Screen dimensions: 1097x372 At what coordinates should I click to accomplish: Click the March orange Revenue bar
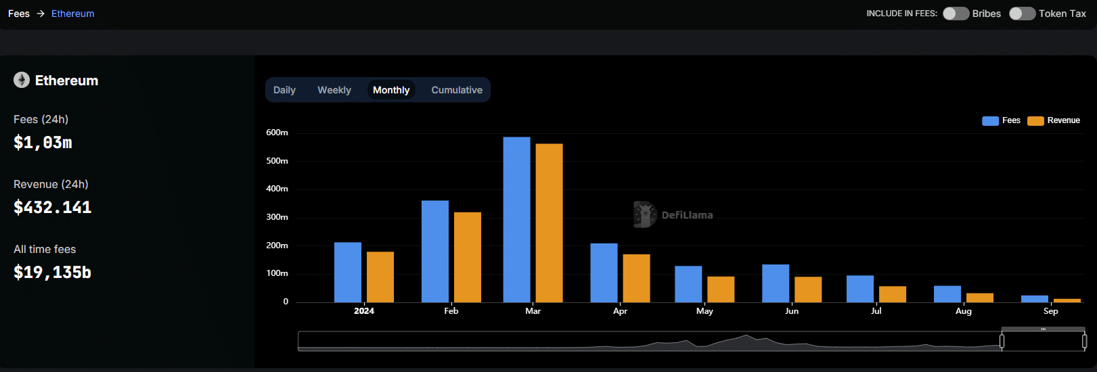[549, 223]
